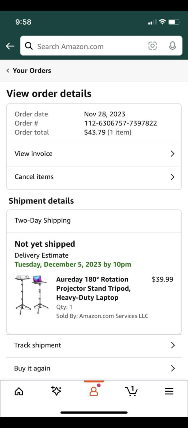Open Aureday Projector Stand Tripod title

click(x=93, y=288)
